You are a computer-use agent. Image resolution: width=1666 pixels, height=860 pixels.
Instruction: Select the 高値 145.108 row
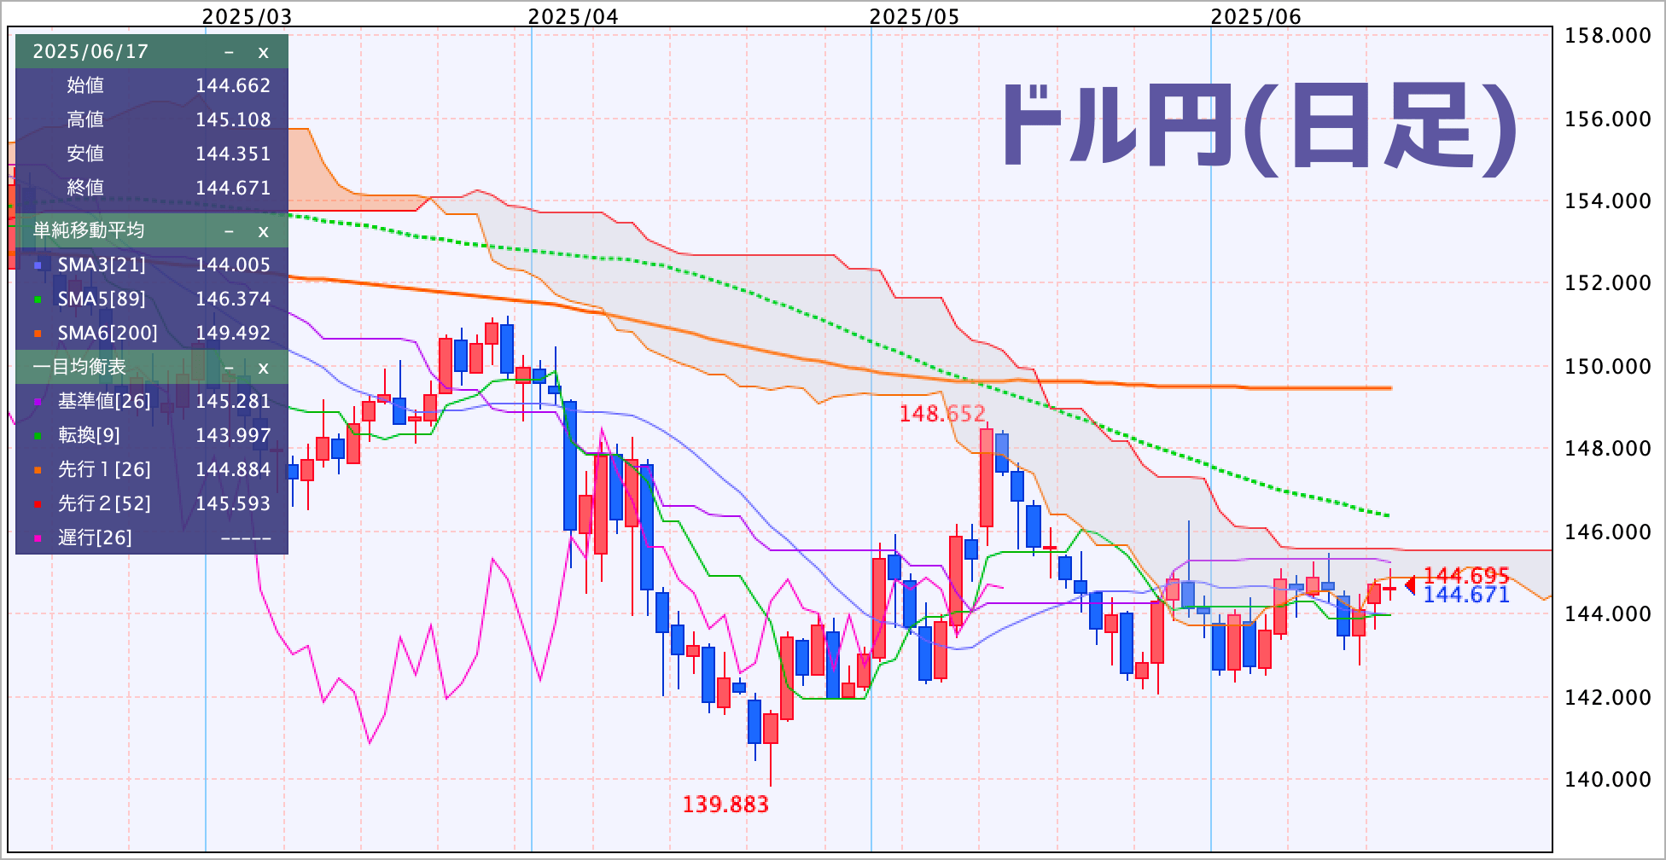(152, 119)
